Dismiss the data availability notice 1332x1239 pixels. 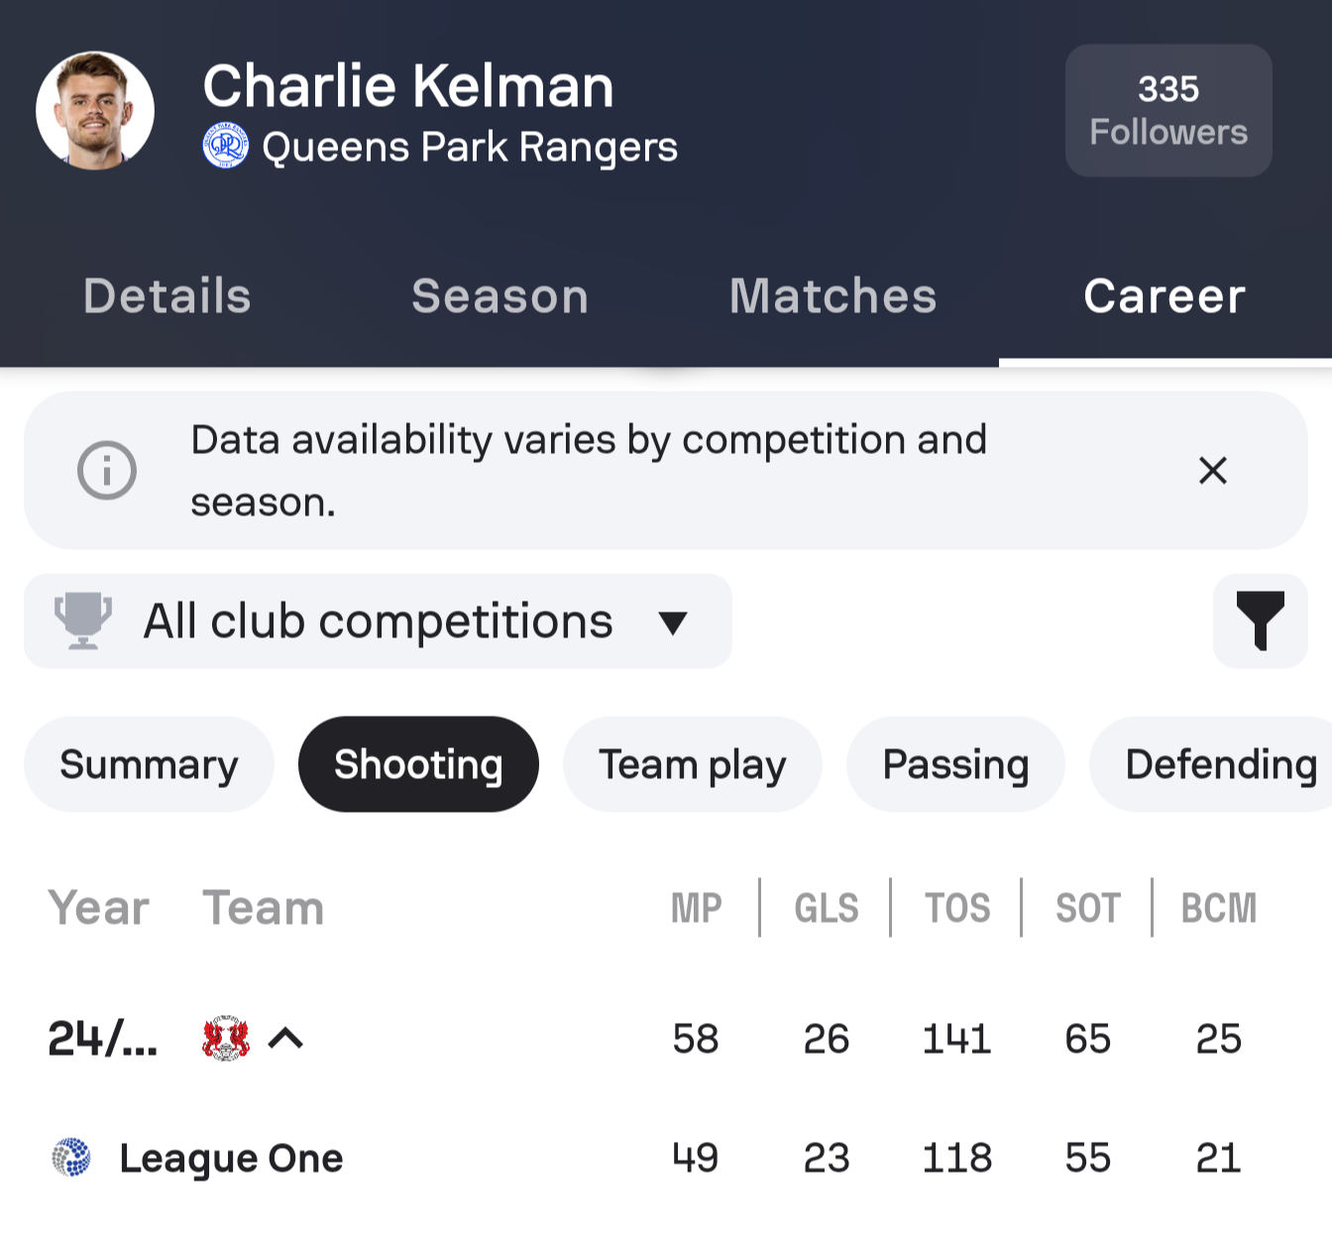pyautogui.click(x=1213, y=470)
